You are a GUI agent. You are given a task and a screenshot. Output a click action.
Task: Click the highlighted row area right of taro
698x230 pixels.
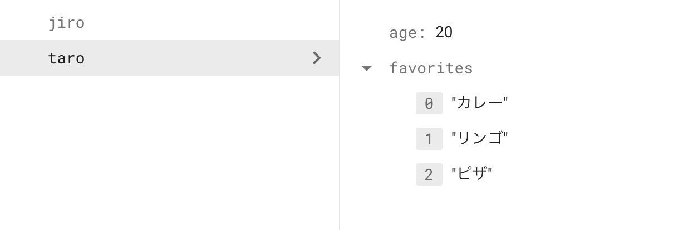(195, 58)
